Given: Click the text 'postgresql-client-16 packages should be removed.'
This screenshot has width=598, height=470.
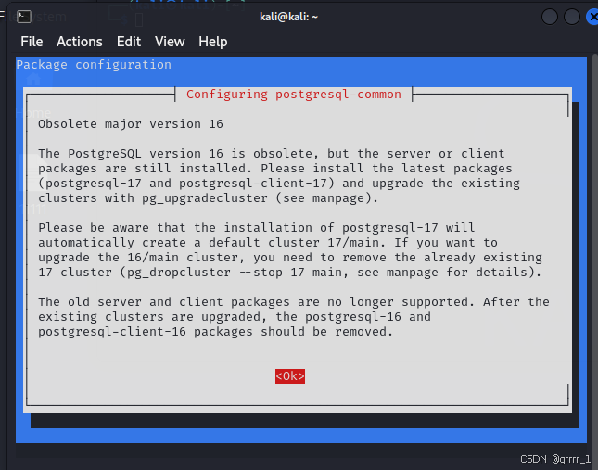Looking at the screenshot, I should click(215, 332).
